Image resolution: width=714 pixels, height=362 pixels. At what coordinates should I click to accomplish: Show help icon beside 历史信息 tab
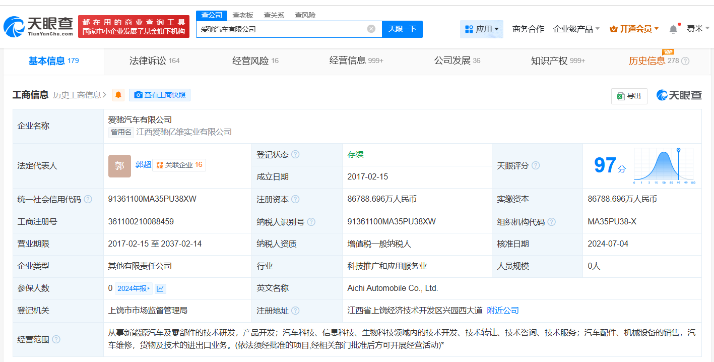click(x=685, y=61)
